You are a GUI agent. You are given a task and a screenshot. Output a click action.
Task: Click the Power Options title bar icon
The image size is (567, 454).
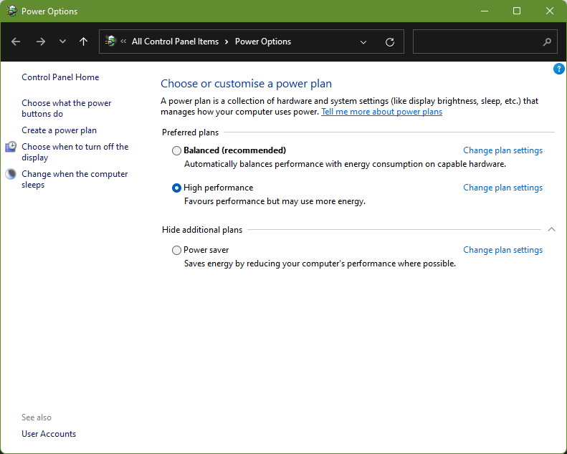click(11, 11)
